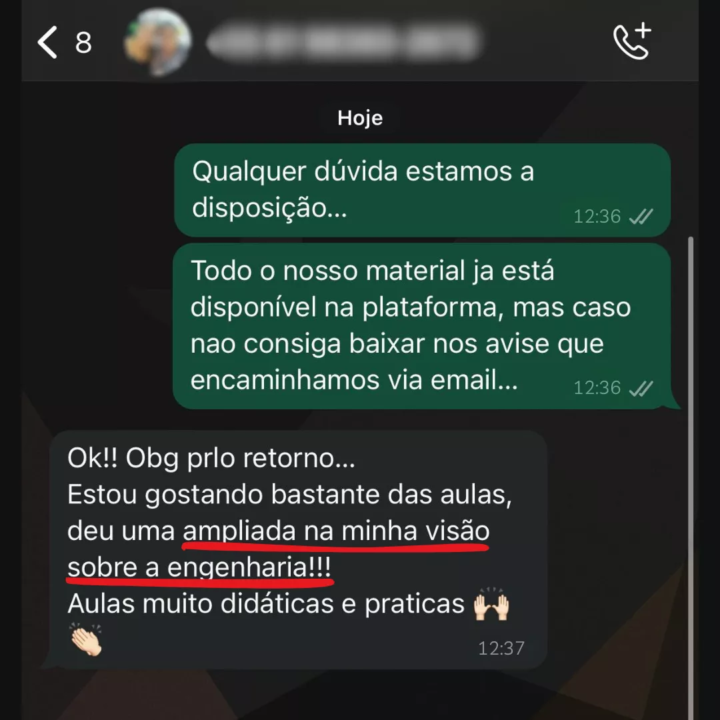Tap the read checkmarks on the 'encaminhamos via email' message
The height and width of the screenshot is (720, 720).
(641, 389)
